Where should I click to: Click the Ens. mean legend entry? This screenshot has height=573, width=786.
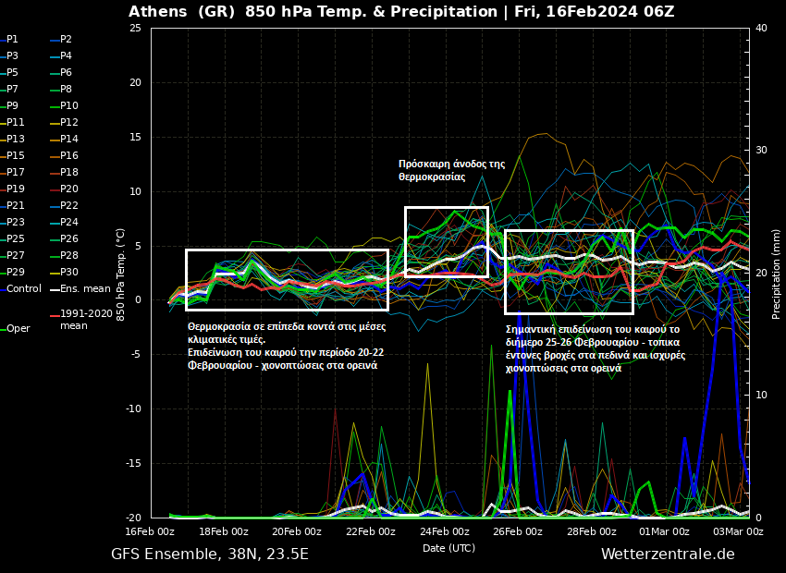tap(84, 289)
